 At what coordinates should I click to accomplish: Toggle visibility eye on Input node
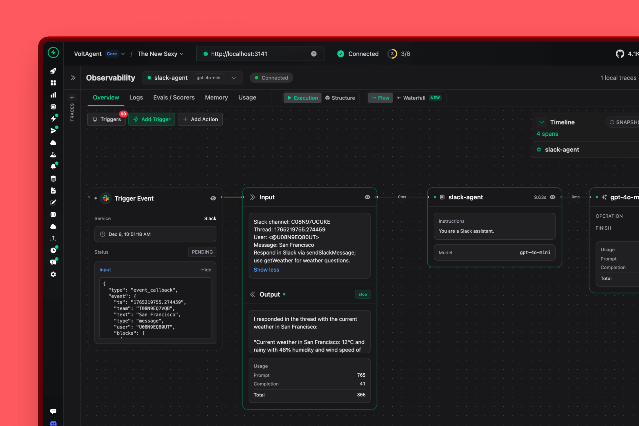367,197
